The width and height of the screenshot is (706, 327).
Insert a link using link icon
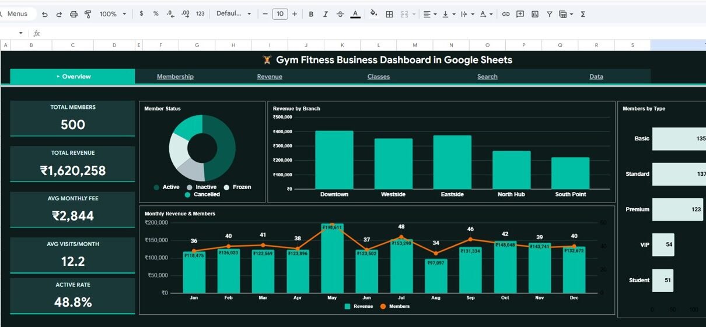(506, 14)
